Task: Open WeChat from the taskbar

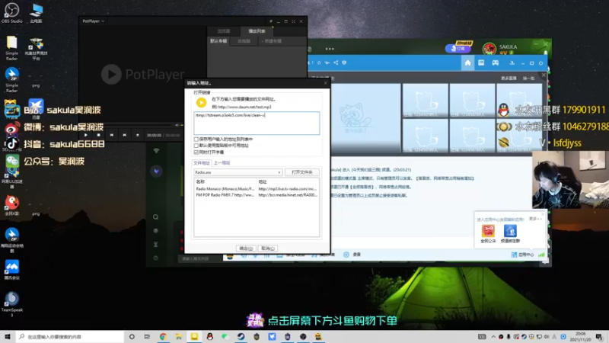Action: 225,336
